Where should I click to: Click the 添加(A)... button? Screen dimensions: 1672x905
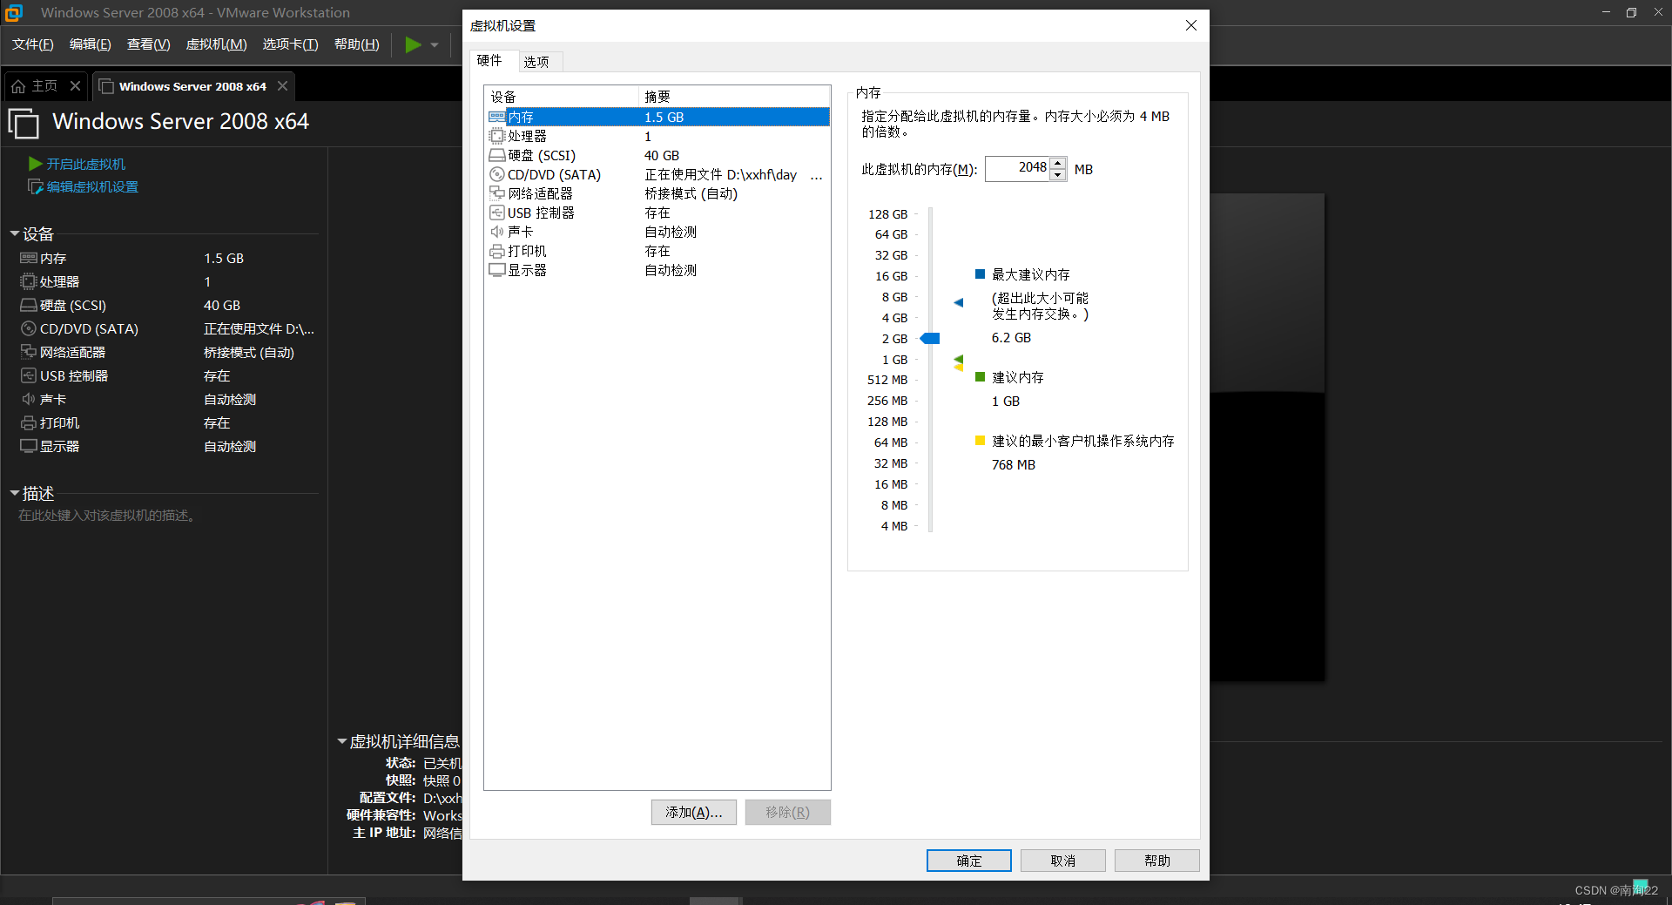coord(694,812)
